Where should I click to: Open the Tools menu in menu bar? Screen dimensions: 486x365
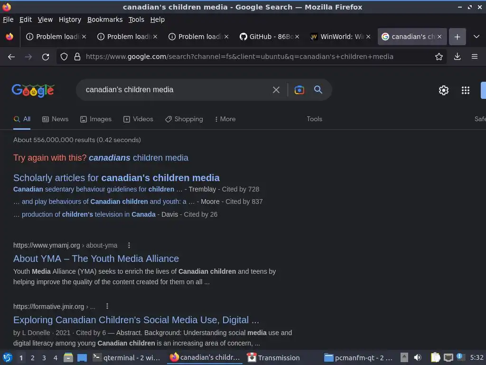[136, 19]
